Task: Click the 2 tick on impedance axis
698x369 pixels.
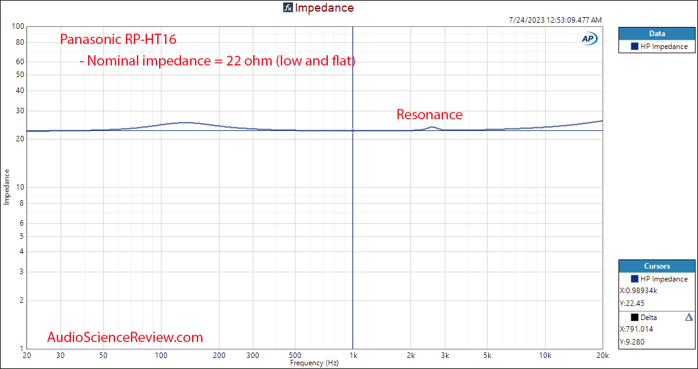Action: (21, 300)
